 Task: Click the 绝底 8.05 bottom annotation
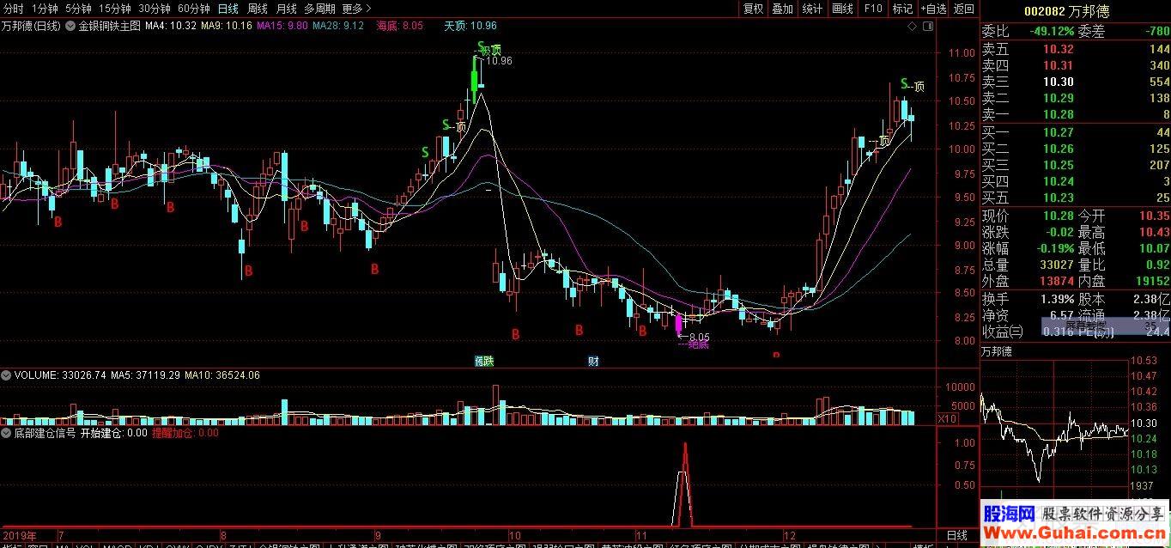click(694, 341)
